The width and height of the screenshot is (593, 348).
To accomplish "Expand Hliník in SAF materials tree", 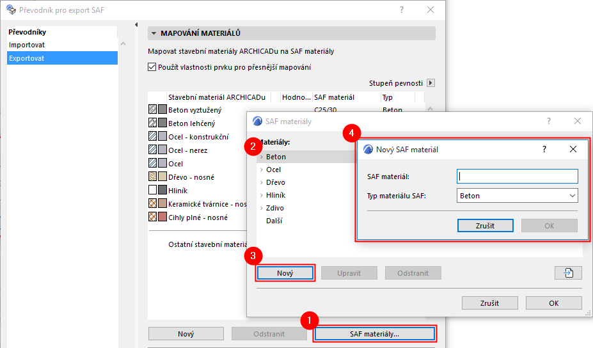I will pos(262,195).
